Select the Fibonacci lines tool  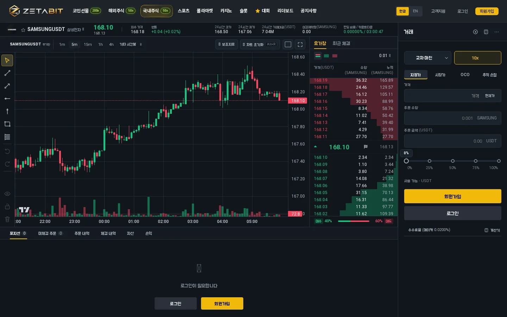click(7, 137)
